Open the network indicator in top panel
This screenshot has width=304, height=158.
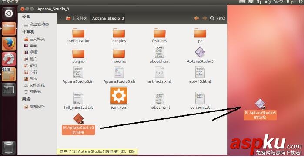pos(259,2)
